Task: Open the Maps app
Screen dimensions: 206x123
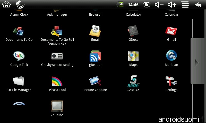Action: tap(133, 56)
